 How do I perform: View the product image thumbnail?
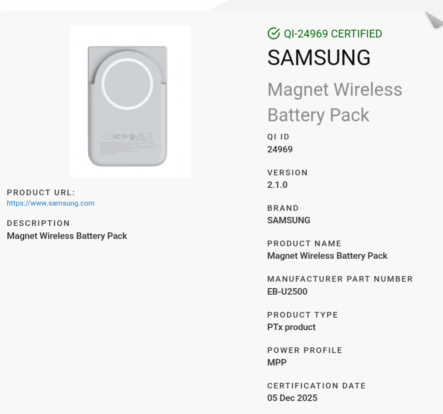click(130, 101)
